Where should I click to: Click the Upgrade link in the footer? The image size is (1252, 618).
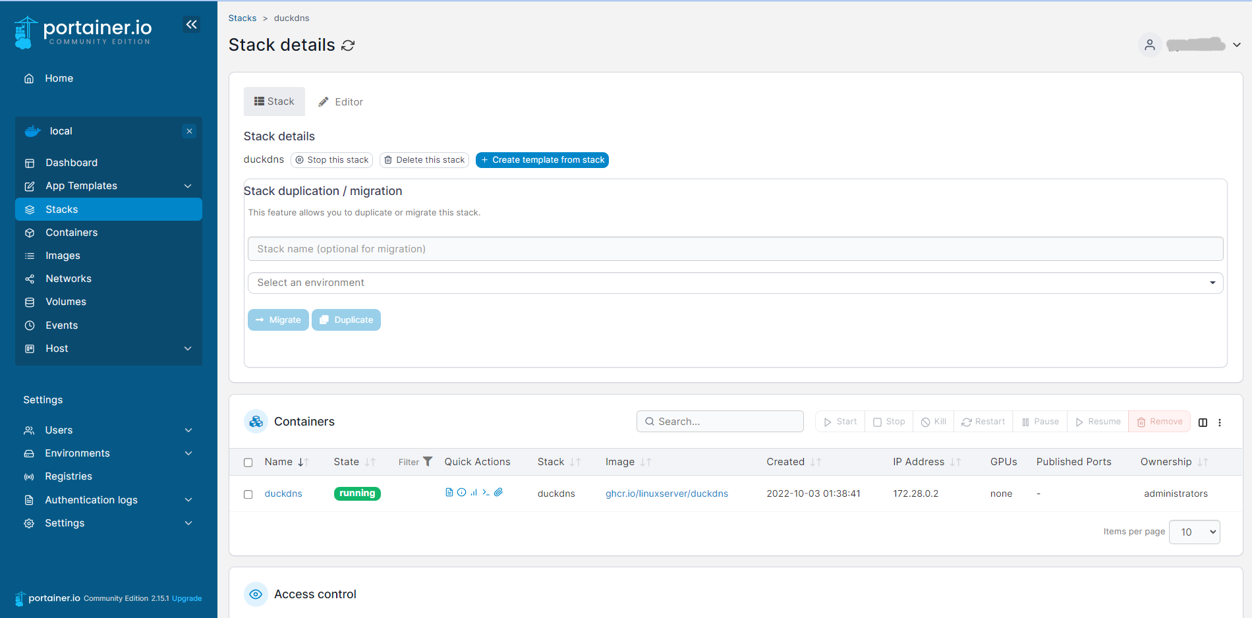(x=186, y=598)
